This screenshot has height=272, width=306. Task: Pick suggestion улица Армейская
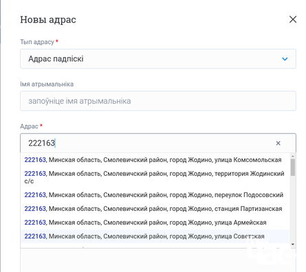pyautogui.click(x=155, y=223)
